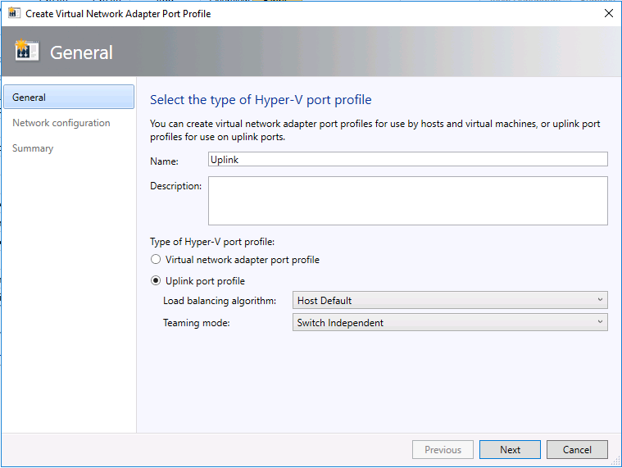
Task: Select Virtual network adapter port profile option
Action: (x=157, y=260)
